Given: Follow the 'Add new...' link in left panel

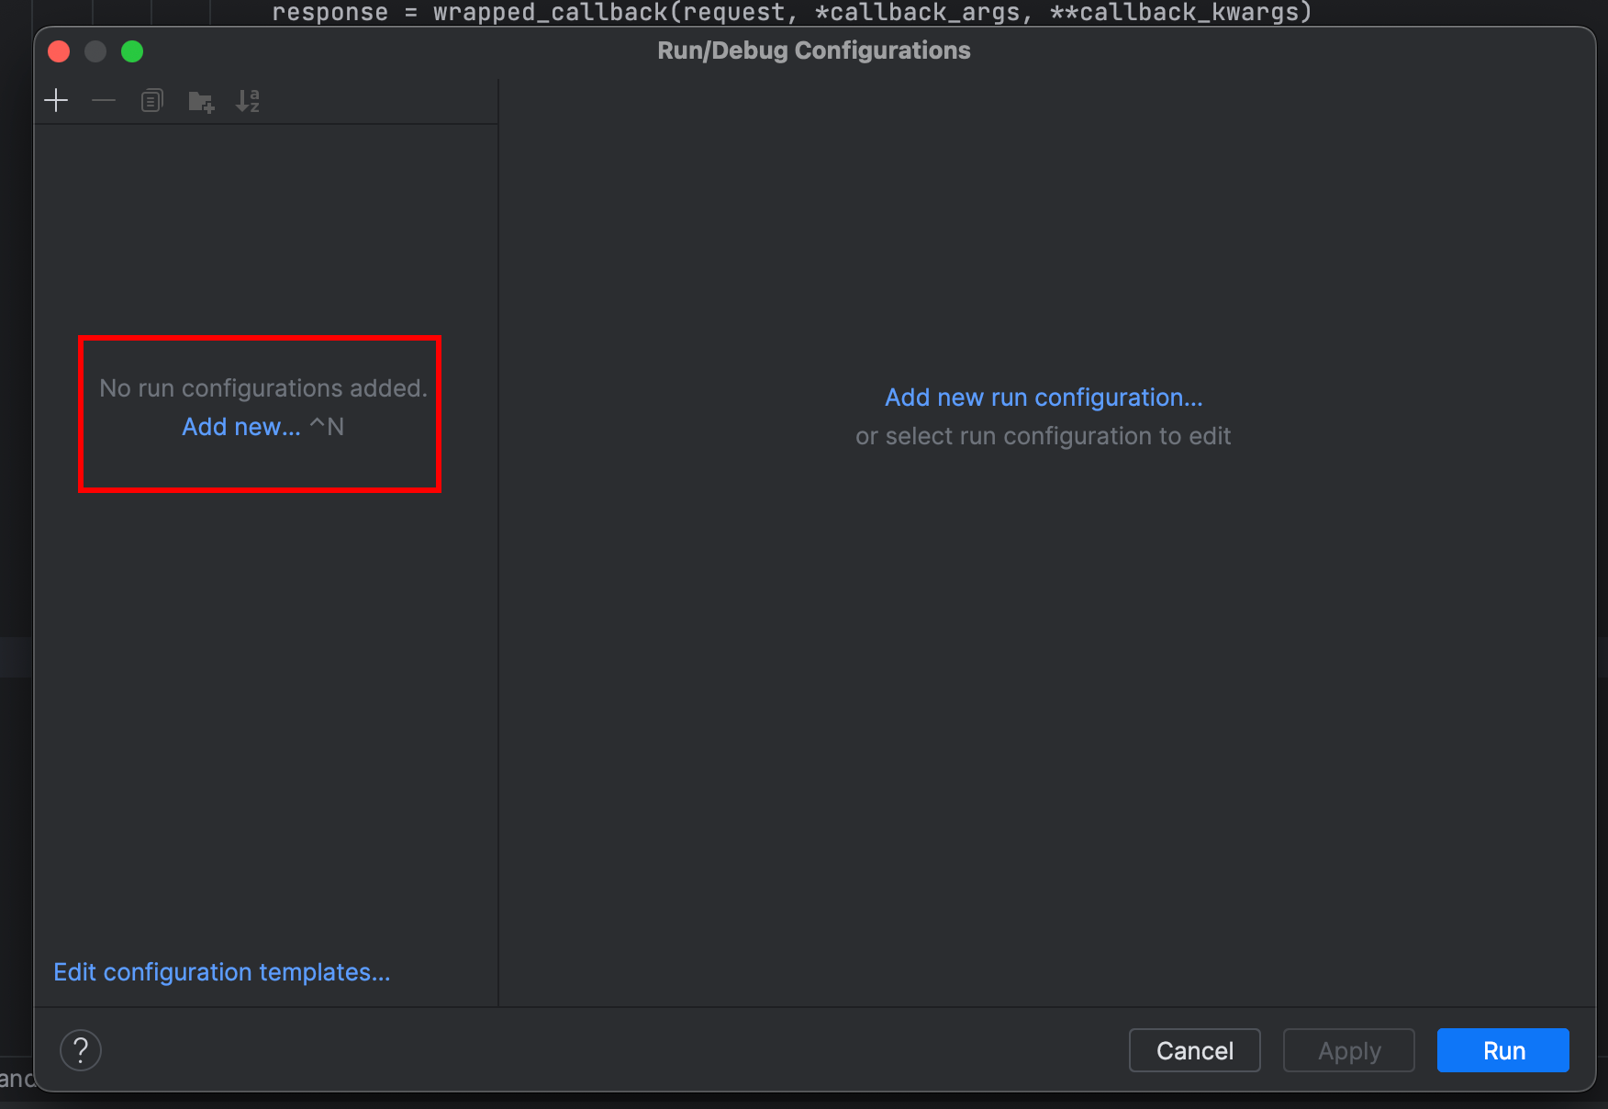Looking at the screenshot, I should [x=241, y=427].
